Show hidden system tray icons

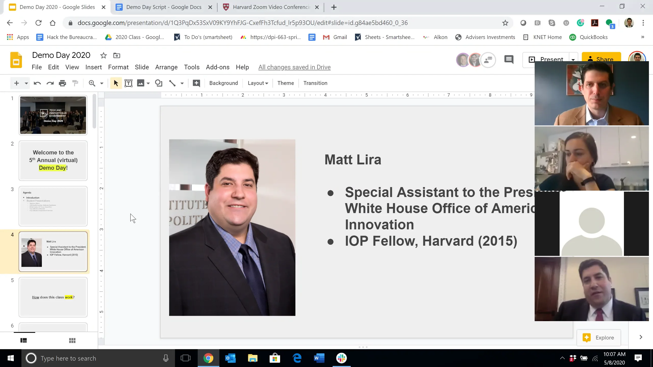[562, 358]
